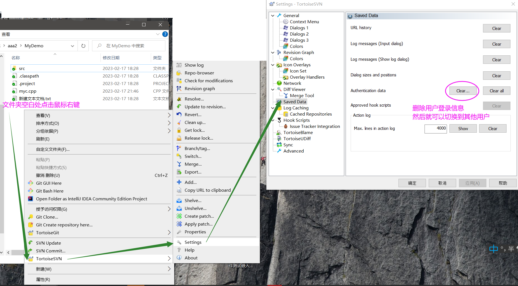
Task: Click the Issue Tracker Integration bug icon
Action: pyautogui.click(x=286, y=126)
